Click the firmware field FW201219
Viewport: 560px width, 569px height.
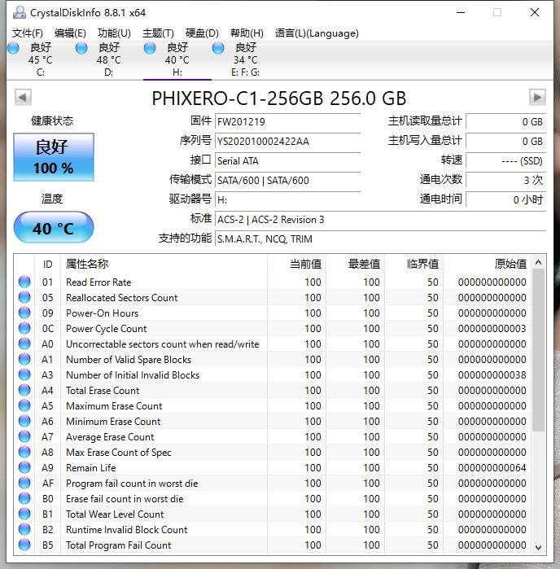(288, 121)
